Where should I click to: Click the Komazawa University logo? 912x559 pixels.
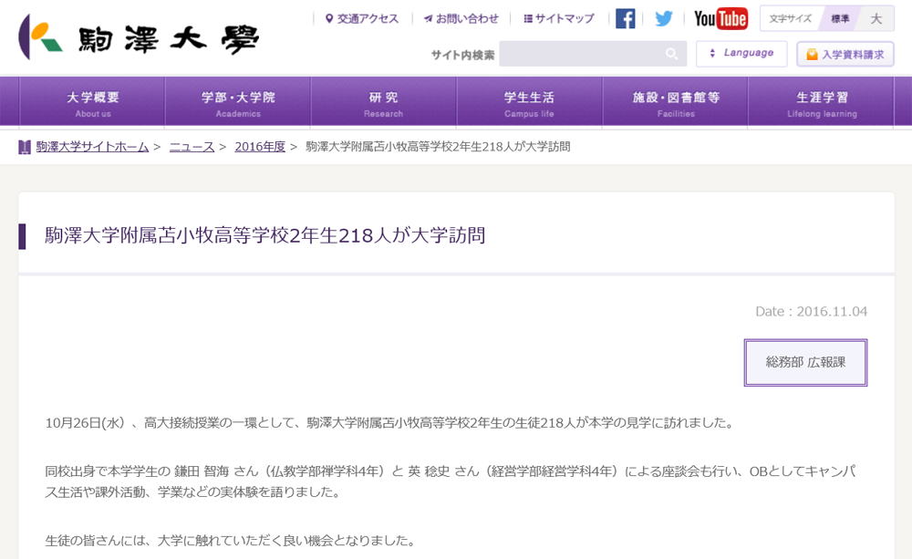pyautogui.click(x=139, y=37)
